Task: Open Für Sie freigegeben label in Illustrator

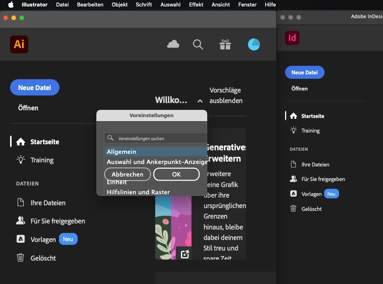Action: click(x=58, y=221)
